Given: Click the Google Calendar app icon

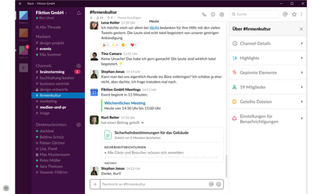Looking at the screenshot, I should tap(94, 92).
